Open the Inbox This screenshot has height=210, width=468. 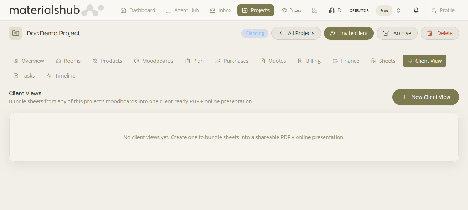pos(220,10)
